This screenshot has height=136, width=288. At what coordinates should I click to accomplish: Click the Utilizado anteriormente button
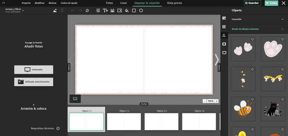click(34, 82)
